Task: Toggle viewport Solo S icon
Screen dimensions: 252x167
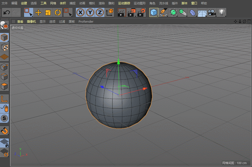Action: point(4,118)
